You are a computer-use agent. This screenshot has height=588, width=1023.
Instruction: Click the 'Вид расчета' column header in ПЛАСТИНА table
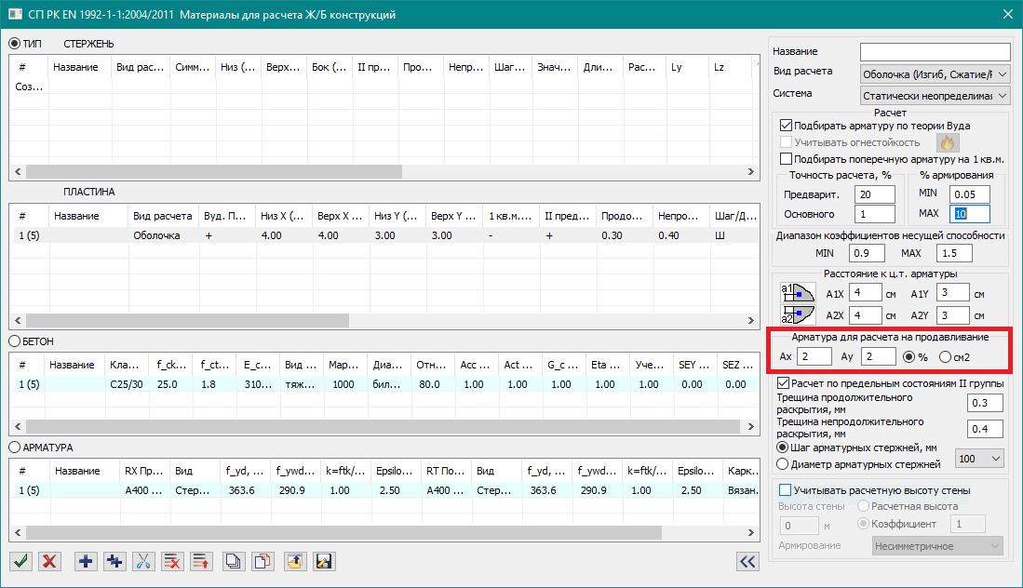pyautogui.click(x=163, y=216)
